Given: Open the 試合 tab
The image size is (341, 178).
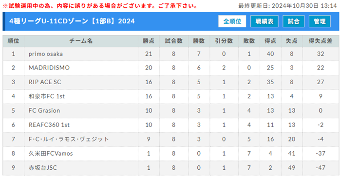Looking at the screenshot, I should [293, 21].
